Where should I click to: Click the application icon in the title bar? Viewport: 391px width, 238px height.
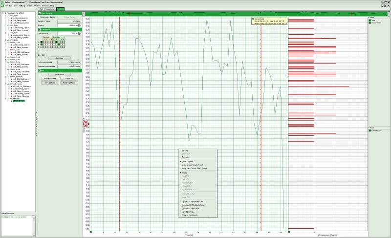(x=2, y=1)
